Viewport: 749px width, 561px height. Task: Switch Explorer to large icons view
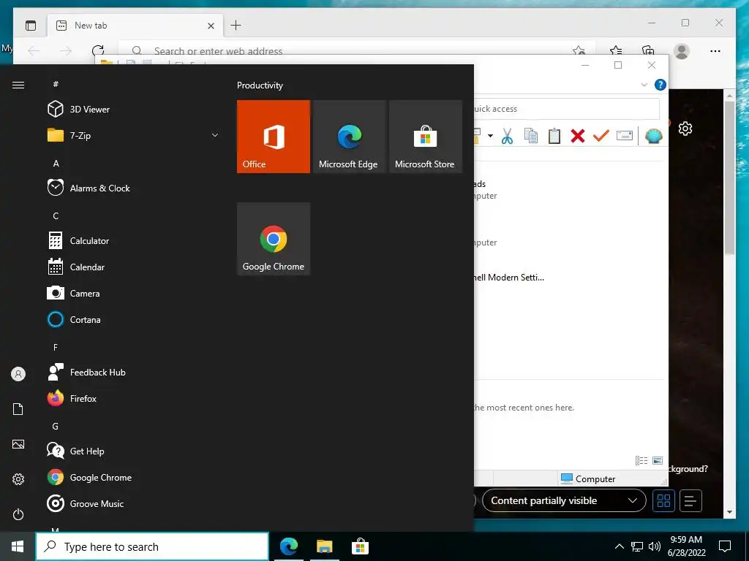658,460
